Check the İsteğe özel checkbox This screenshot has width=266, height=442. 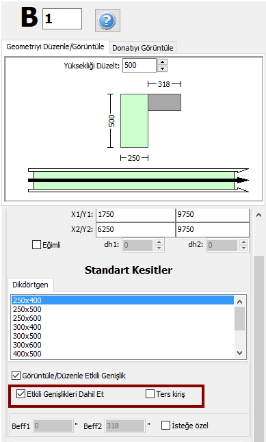[x=165, y=425]
